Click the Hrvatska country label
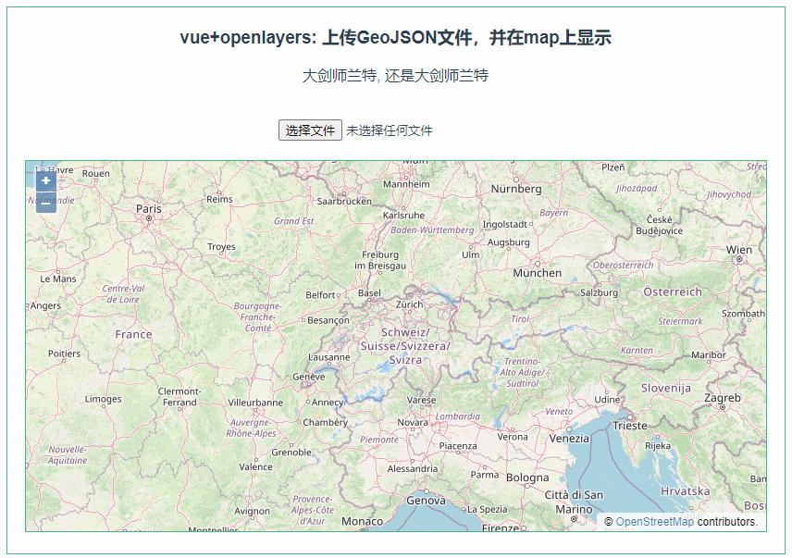Viewport: 792px width, 558px height. point(686,491)
